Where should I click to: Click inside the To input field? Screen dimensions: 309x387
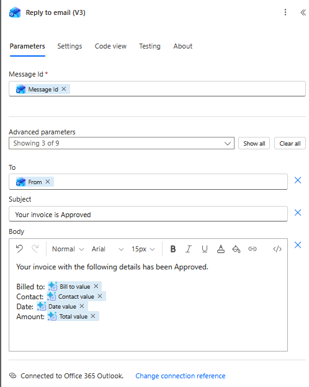click(148, 182)
